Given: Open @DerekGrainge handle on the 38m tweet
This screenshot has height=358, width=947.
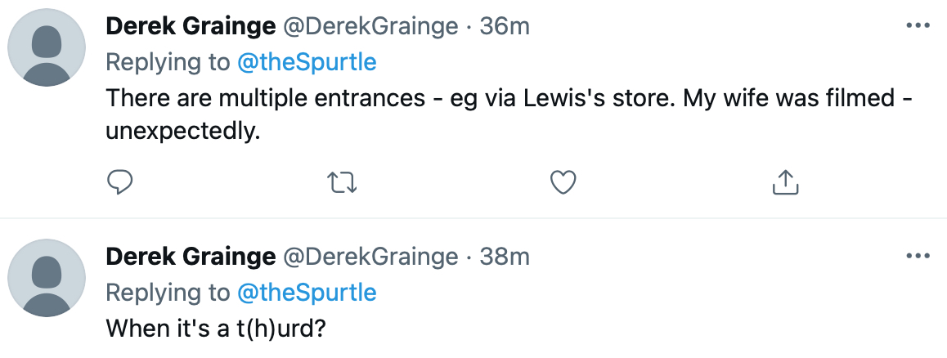Looking at the screenshot, I should point(370,257).
